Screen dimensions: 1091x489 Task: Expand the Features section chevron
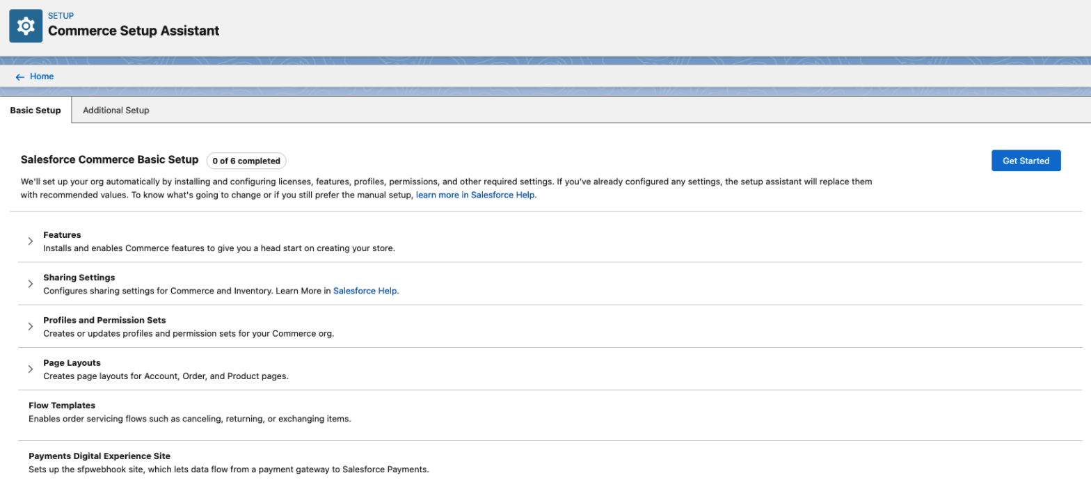pyautogui.click(x=31, y=241)
